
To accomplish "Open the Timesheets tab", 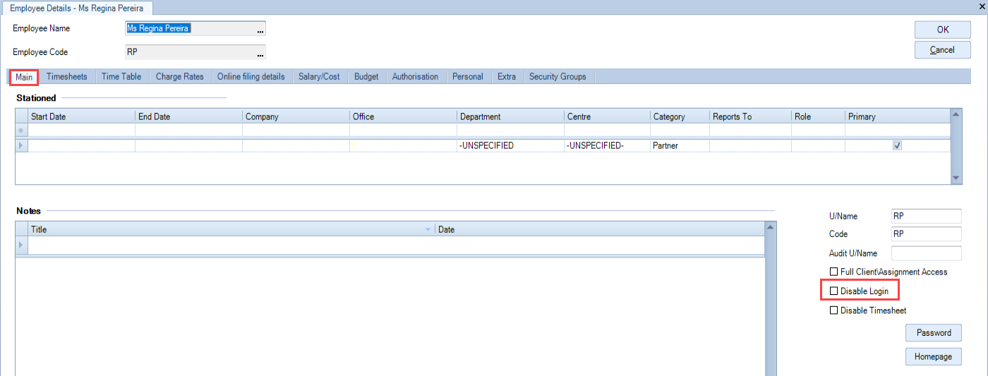I will [67, 77].
